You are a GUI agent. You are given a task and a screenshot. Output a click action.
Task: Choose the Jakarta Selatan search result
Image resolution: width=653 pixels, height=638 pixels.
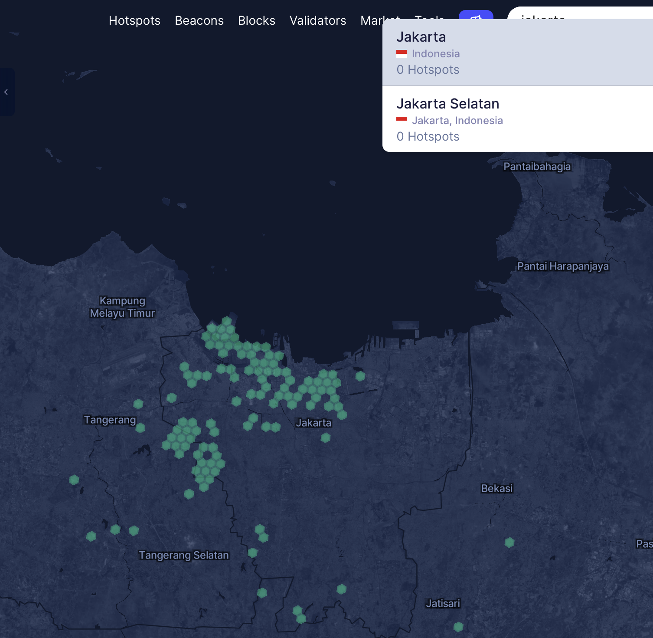pyautogui.click(x=518, y=119)
